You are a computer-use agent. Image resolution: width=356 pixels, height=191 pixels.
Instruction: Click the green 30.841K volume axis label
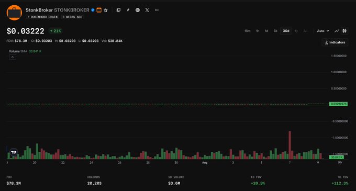[337, 157]
